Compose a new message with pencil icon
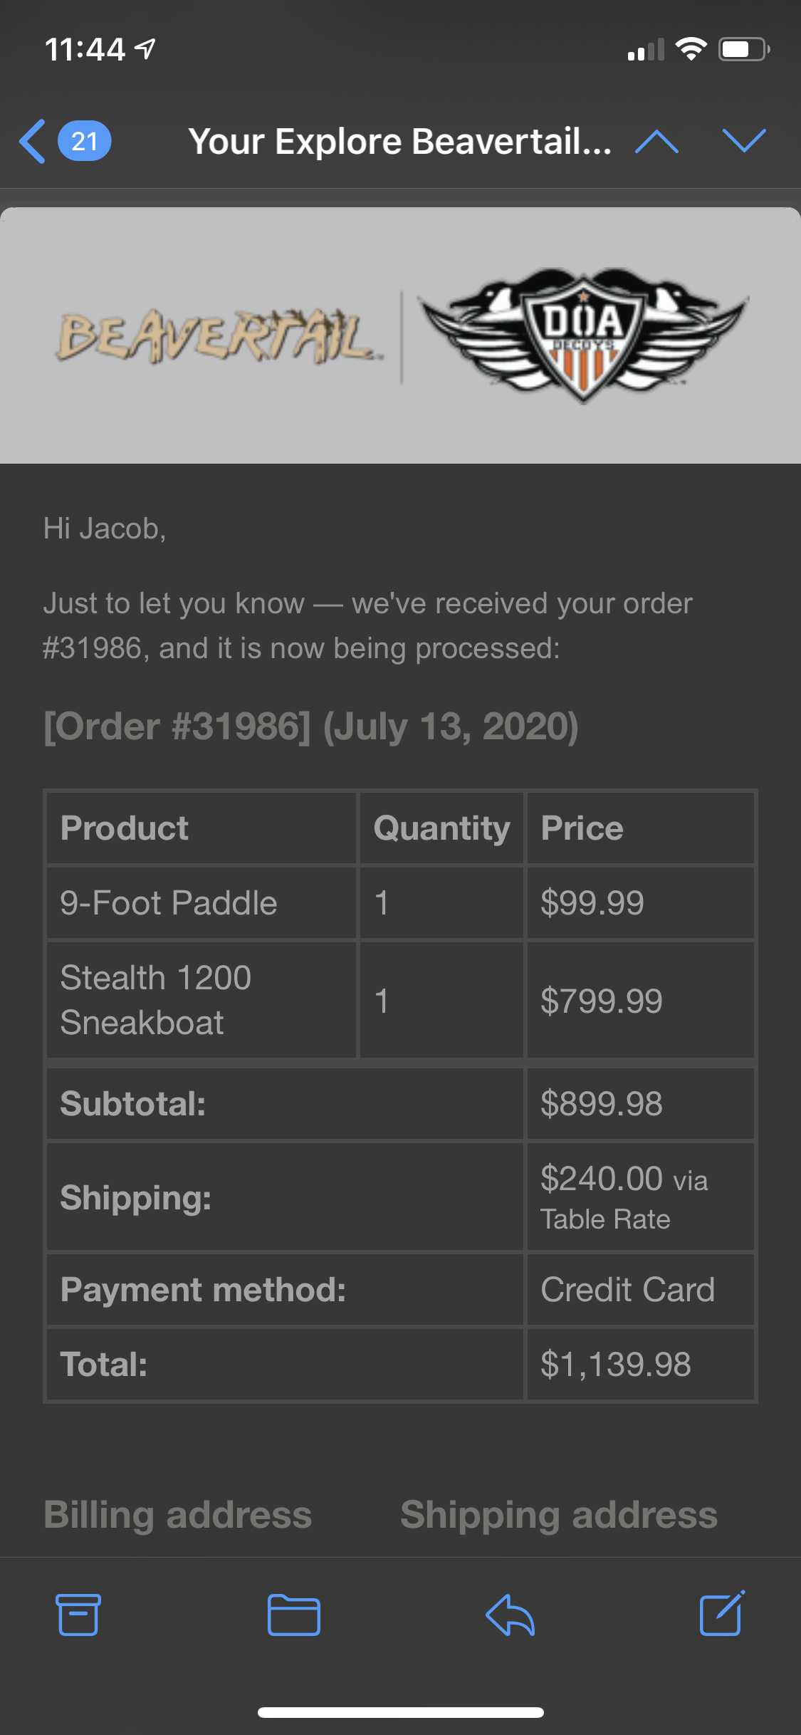801x1735 pixels. pos(722,1613)
